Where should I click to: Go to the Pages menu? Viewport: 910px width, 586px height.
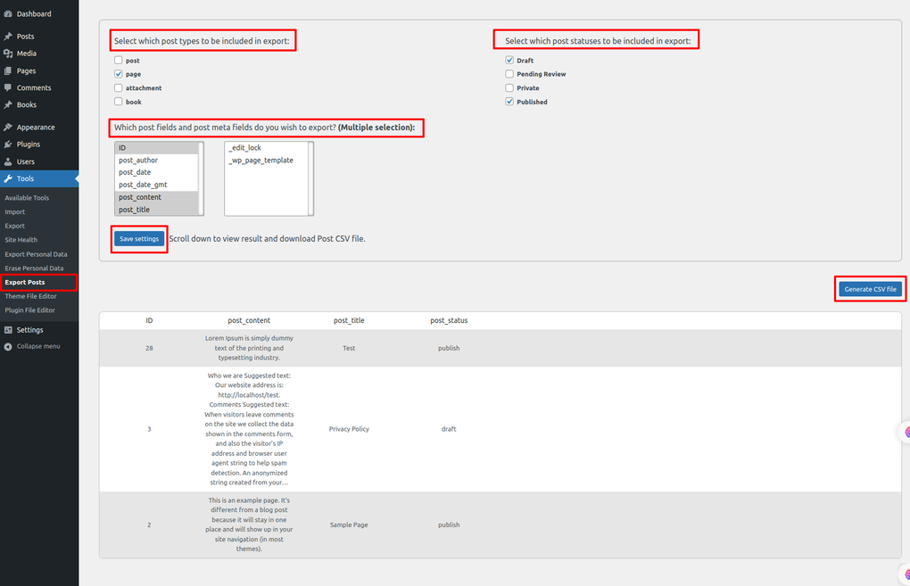(x=26, y=70)
